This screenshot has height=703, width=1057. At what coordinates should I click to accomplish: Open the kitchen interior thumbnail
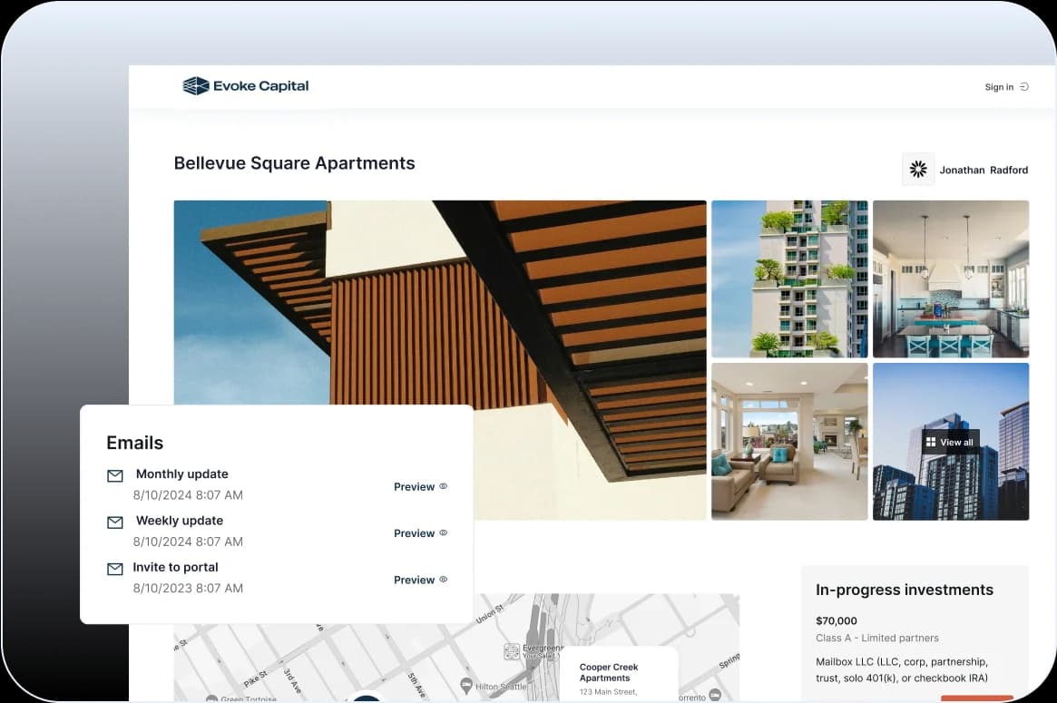(950, 278)
